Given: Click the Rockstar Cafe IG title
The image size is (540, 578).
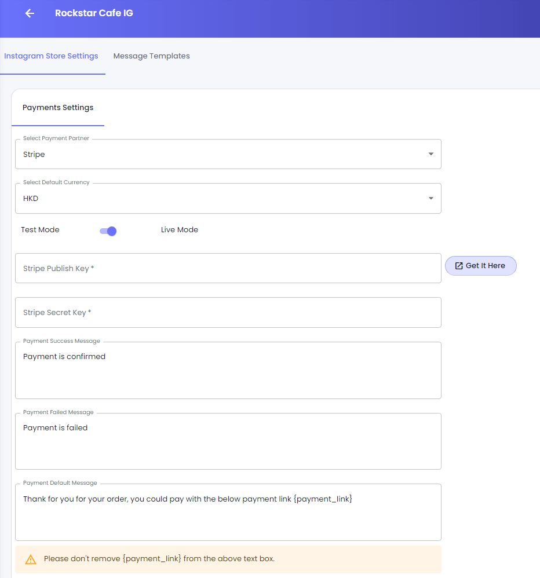Looking at the screenshot, I should tap(94, 13).
